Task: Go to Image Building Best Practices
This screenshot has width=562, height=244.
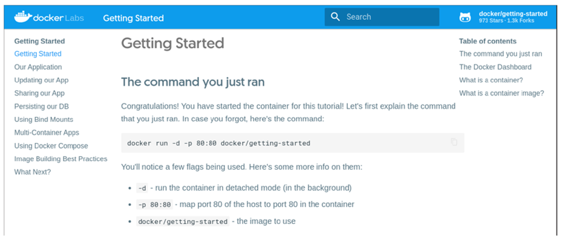Action: click(60, 159)
